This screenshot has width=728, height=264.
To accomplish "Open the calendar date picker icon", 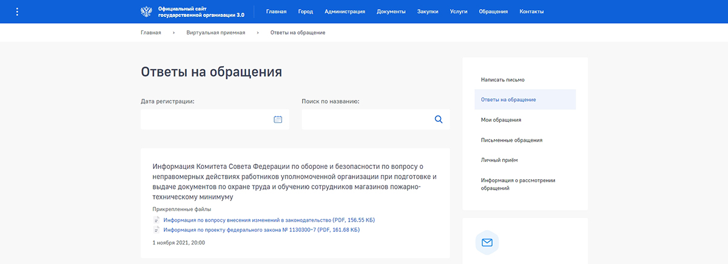I will click(x=278, y=119).
